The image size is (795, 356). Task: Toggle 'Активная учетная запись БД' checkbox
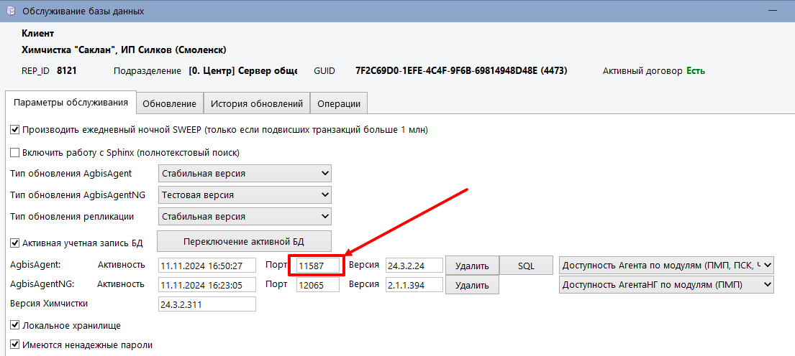(x=14, y=243)
